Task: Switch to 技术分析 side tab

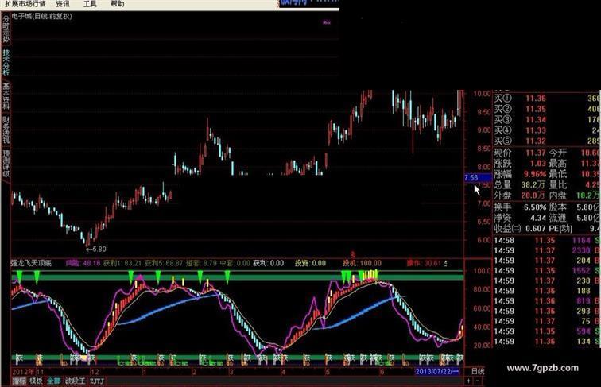Action: (x=6, y=62)
